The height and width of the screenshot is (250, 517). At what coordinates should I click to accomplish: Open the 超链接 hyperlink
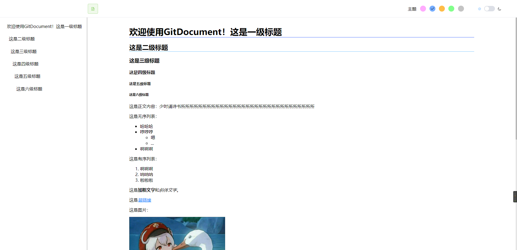[145, 200]
